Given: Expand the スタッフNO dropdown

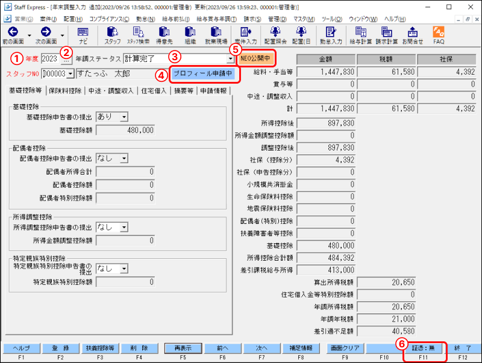Looking at the screenshot, I should click(70, 74).
